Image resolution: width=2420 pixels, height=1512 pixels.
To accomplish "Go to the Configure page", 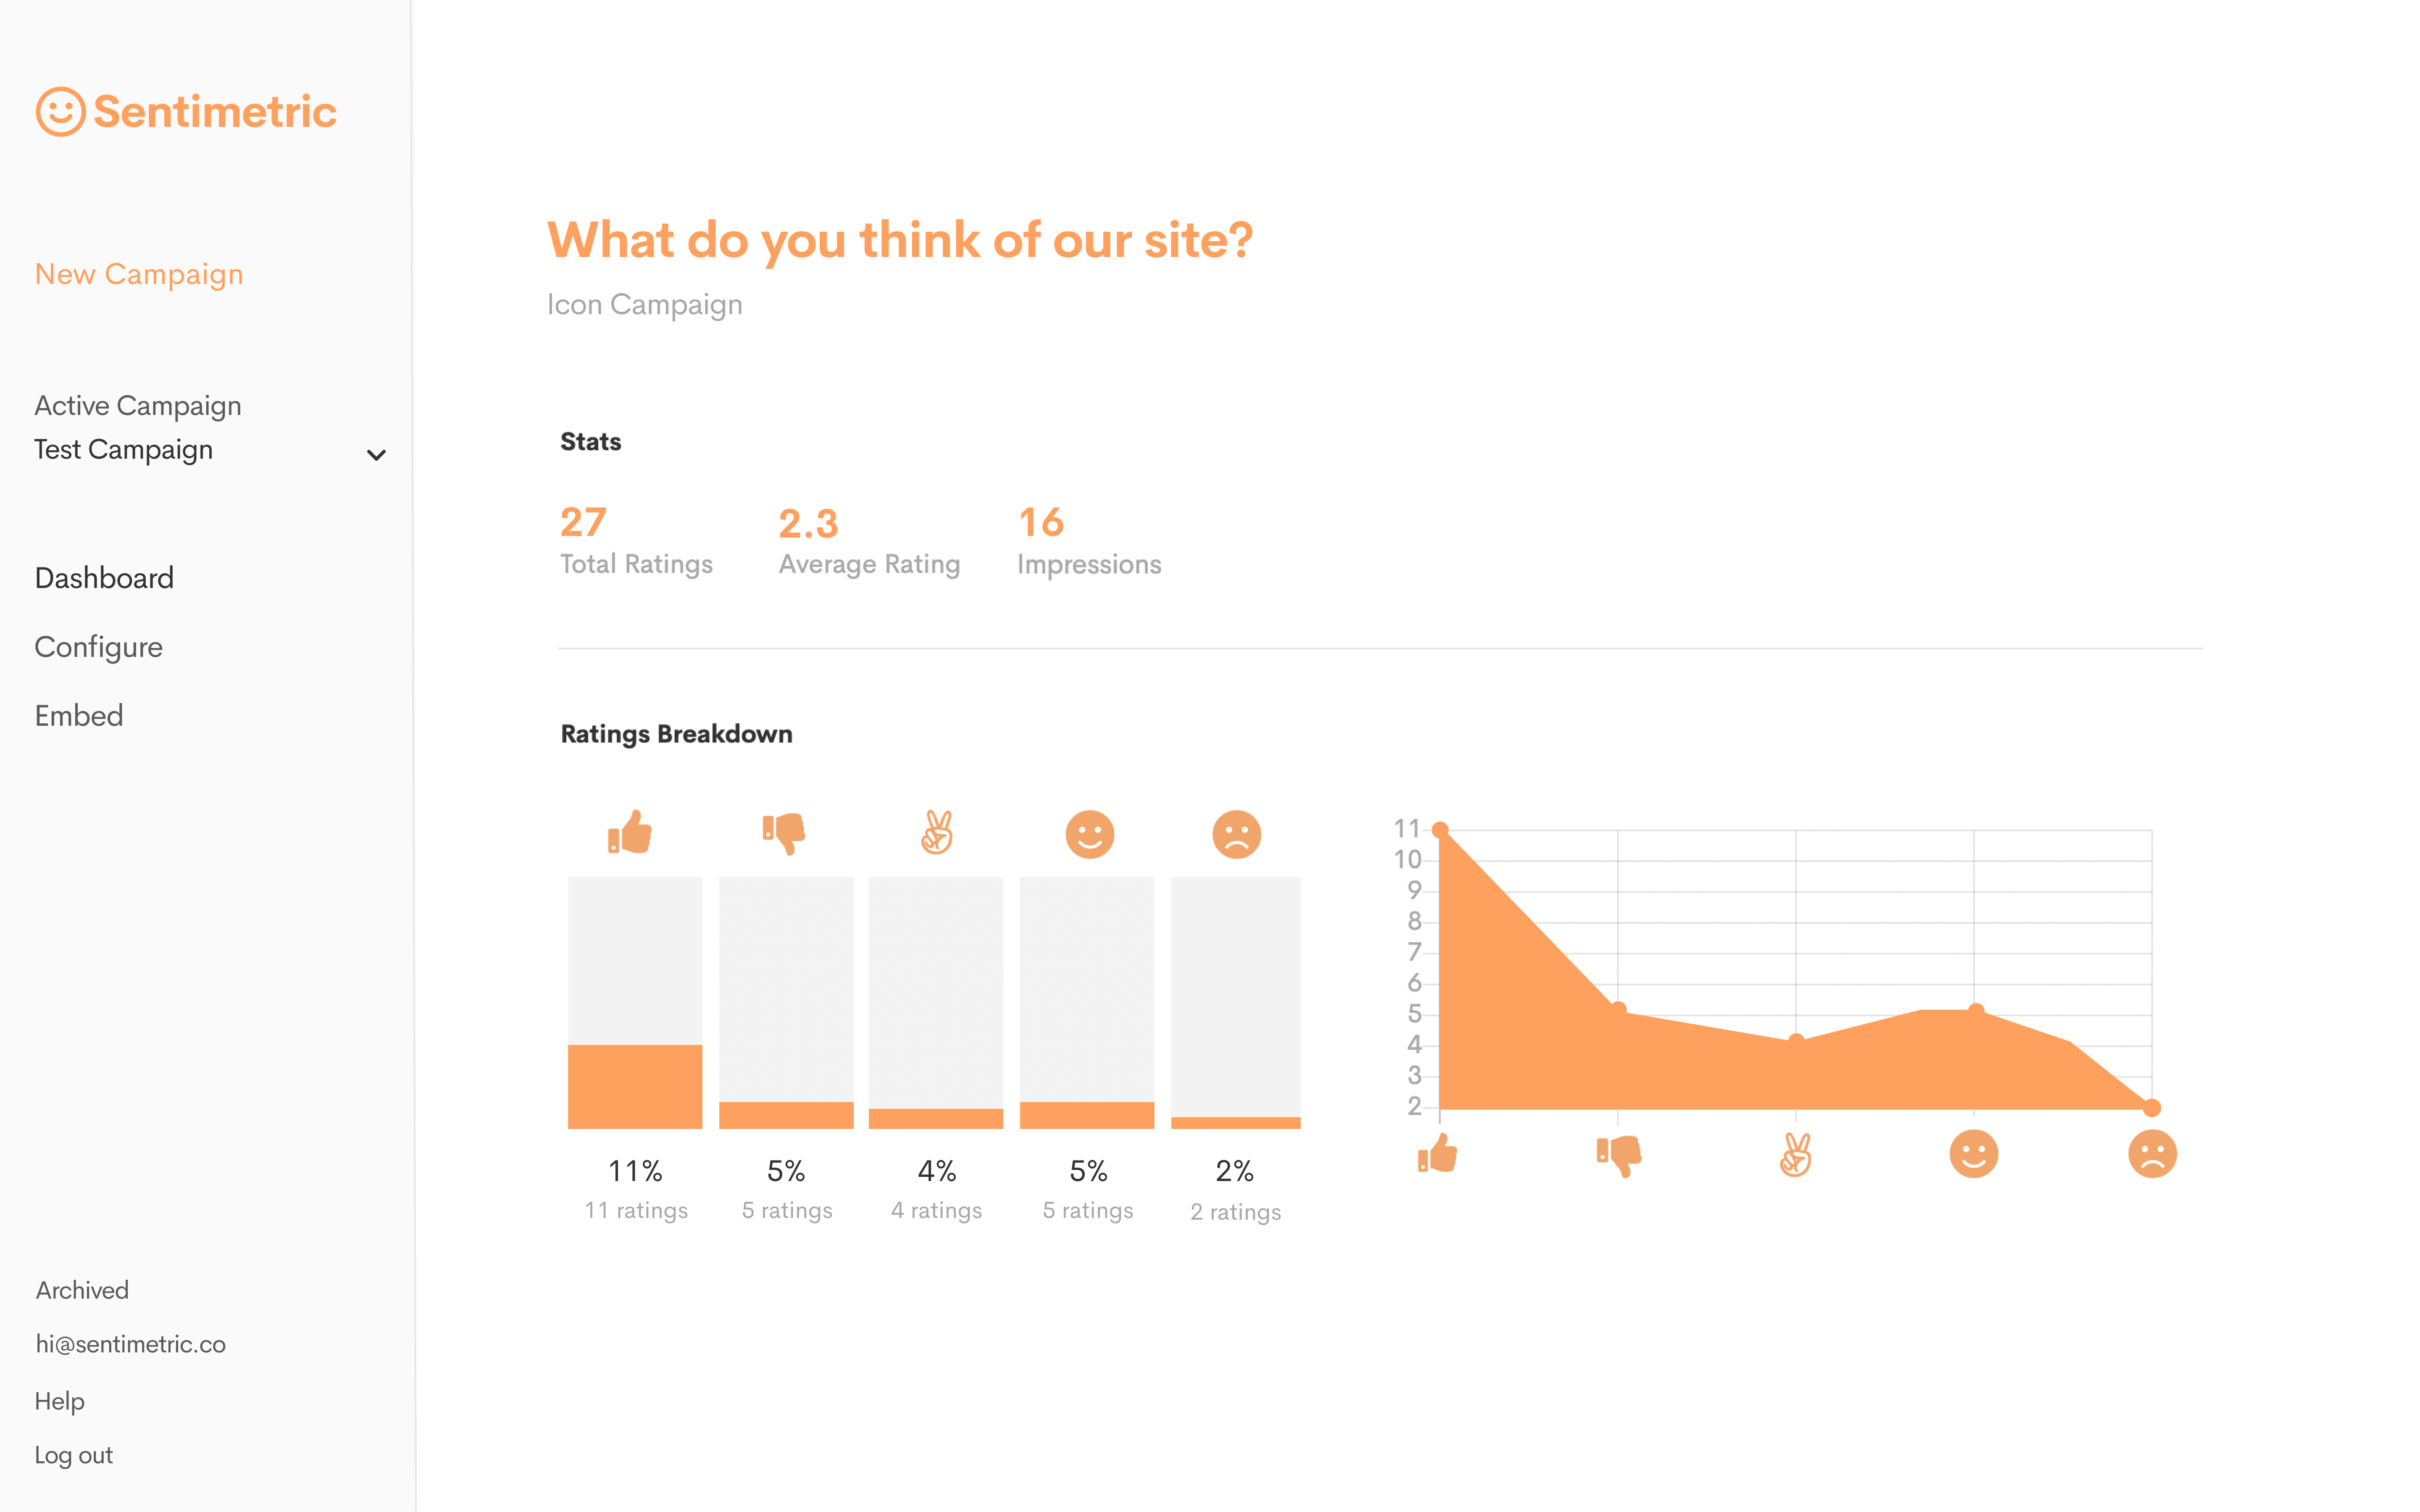I will click(98, 647).
